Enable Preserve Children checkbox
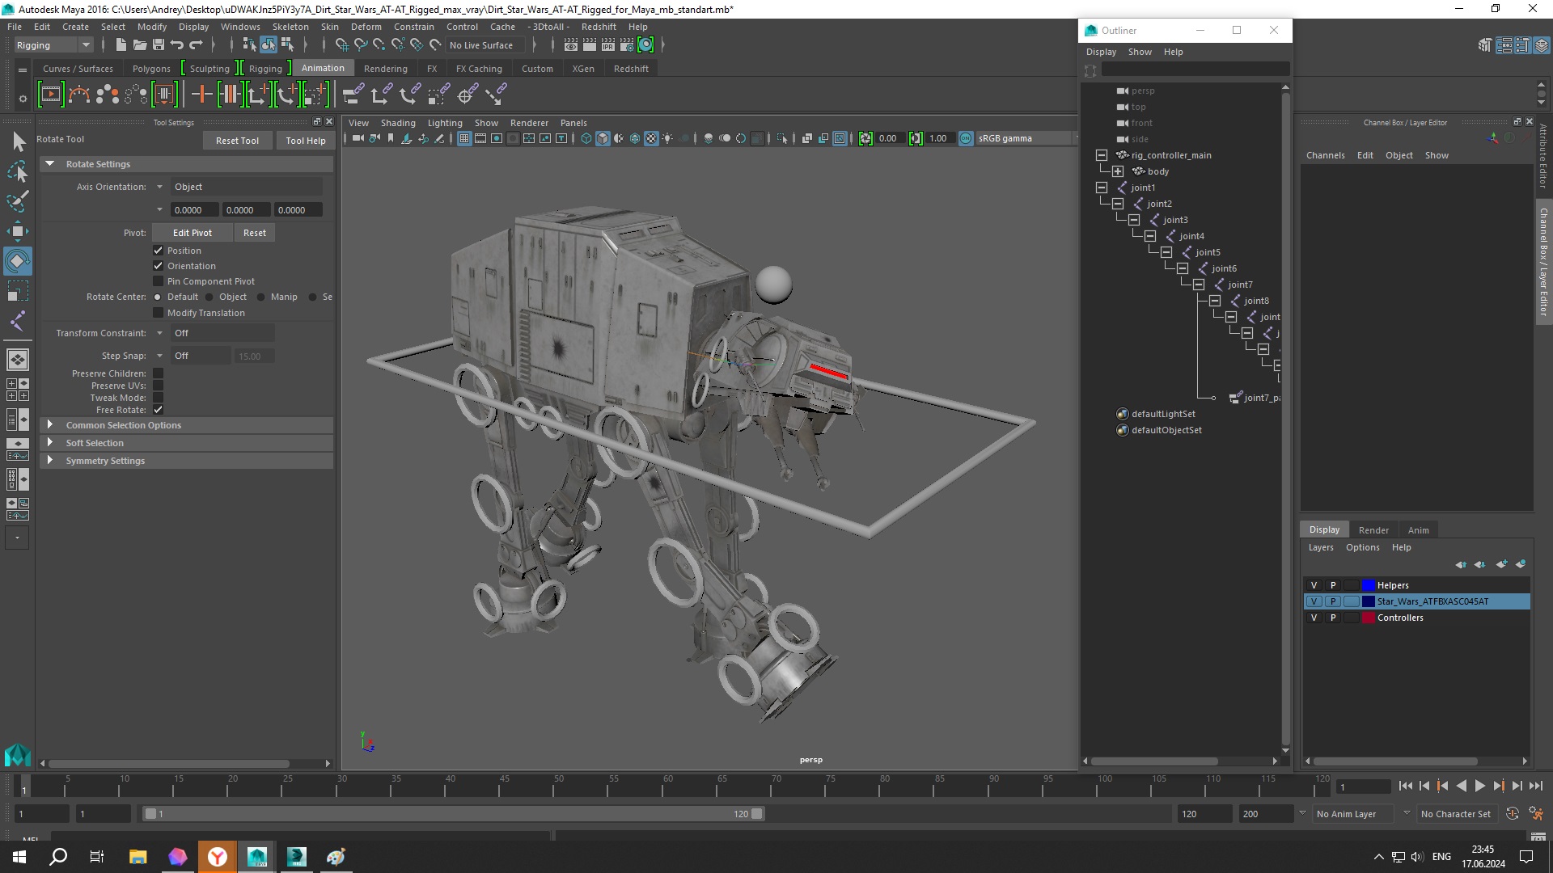Image resolution: width=1553 pixels, height=873 pixels. pos(159,373)
